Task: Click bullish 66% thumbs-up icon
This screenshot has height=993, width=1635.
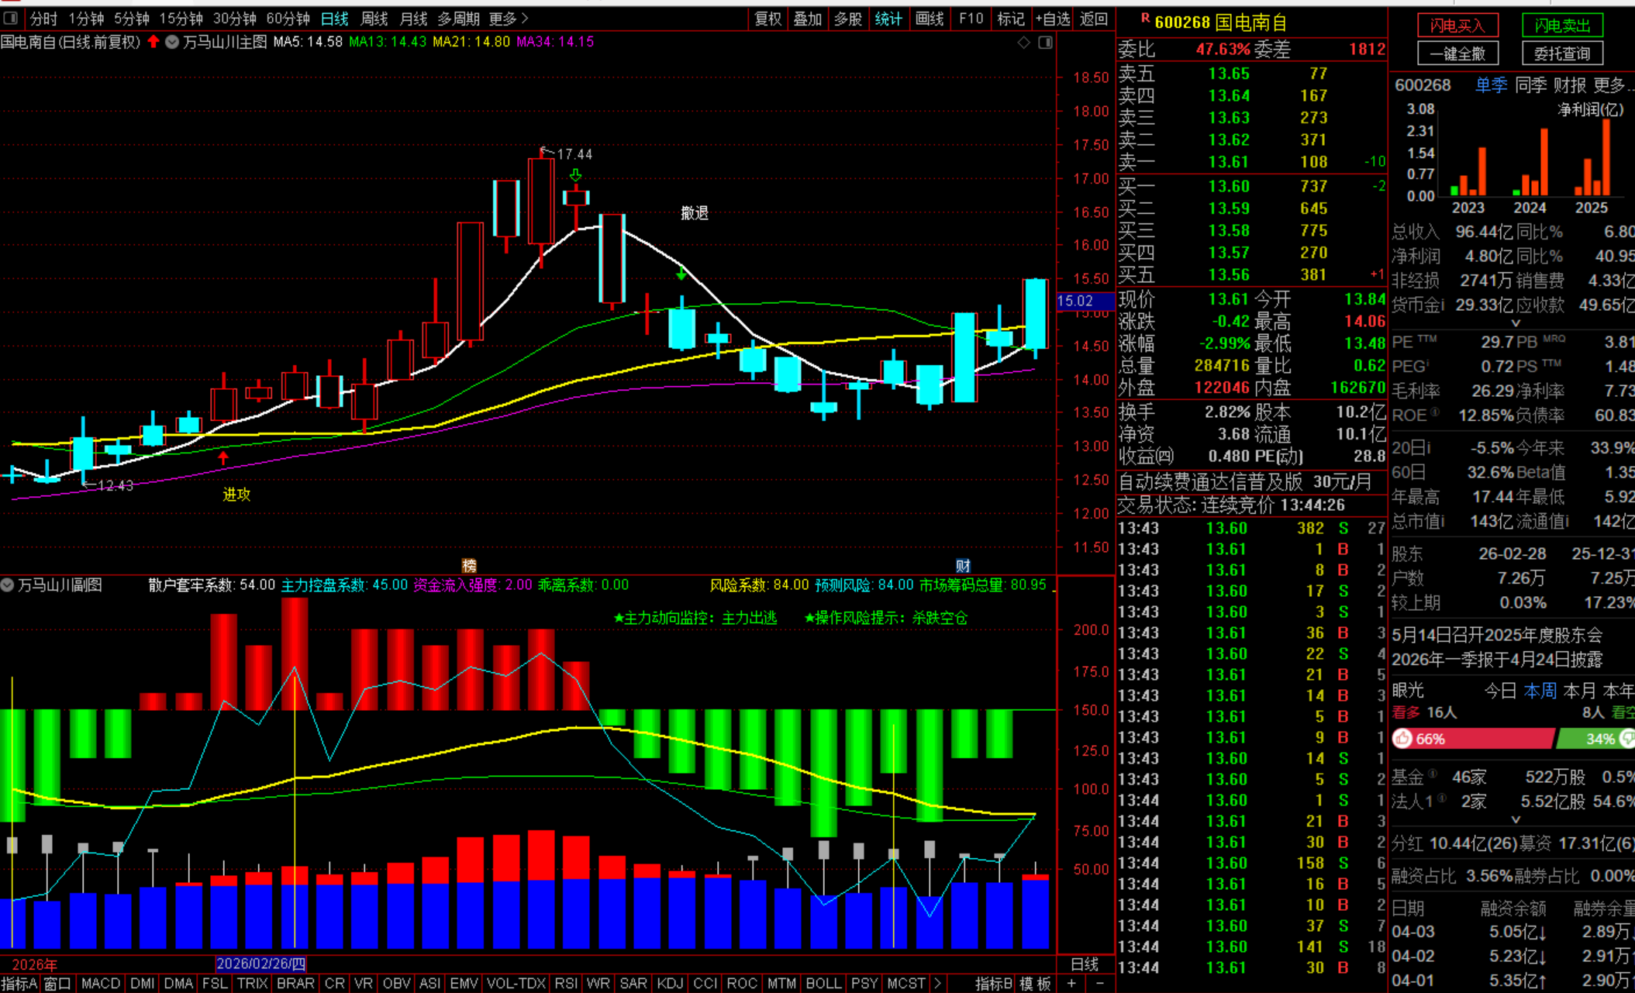Action: [x=1402, y=739]
